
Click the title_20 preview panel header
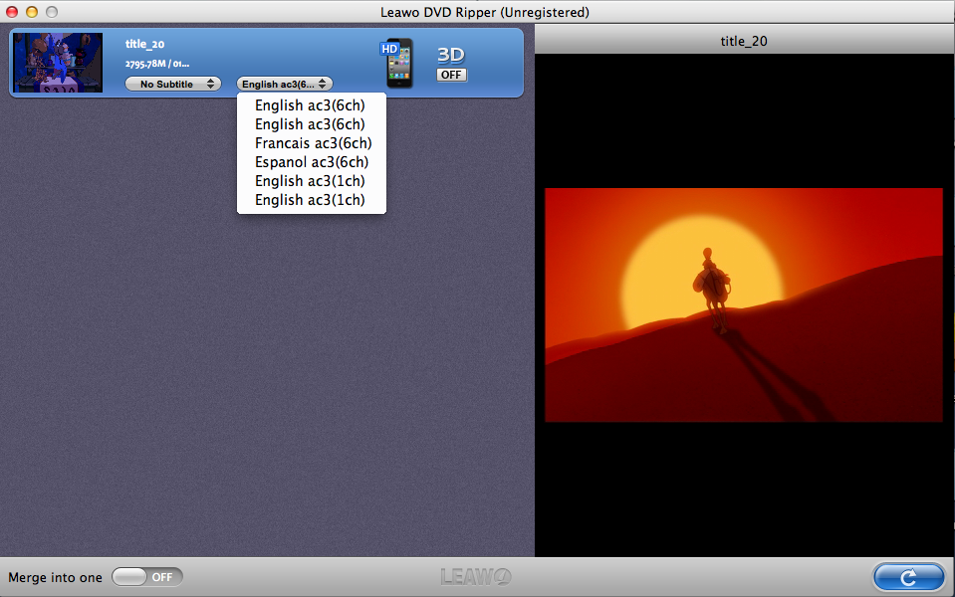click(744, 41)
